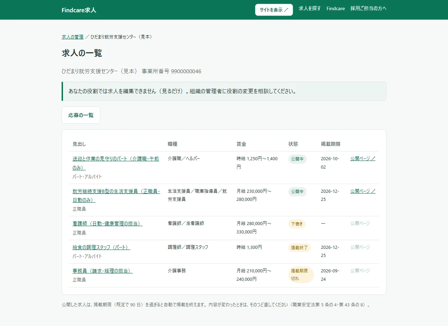
Task: Open 公開ページ link for 生活支援員 row
Action: 363,191
